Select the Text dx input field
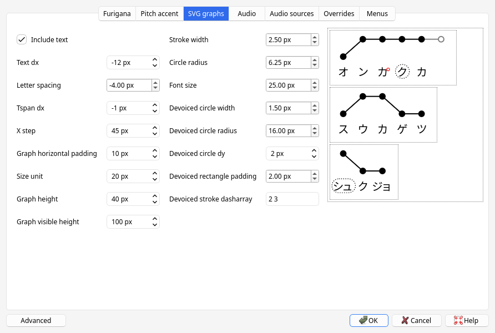Viewport: 495px width, 333px height. [x=128, y=62]
